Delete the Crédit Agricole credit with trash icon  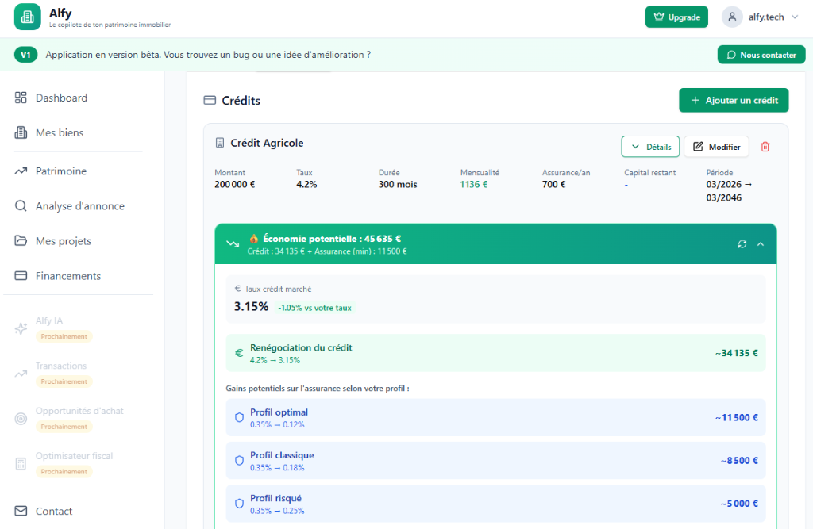point(765,148)
